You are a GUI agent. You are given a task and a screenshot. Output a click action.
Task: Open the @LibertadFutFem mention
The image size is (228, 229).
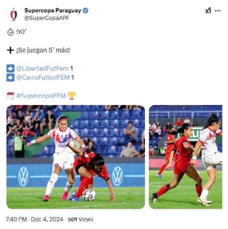coord(42,68)
